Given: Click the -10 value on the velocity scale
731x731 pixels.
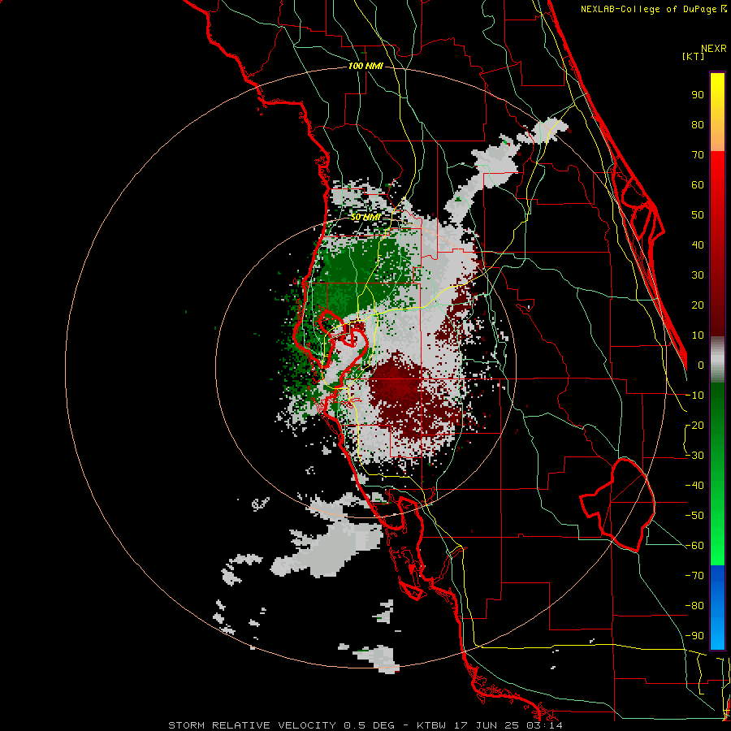Looking at the screenshot, I should point(694,396).
